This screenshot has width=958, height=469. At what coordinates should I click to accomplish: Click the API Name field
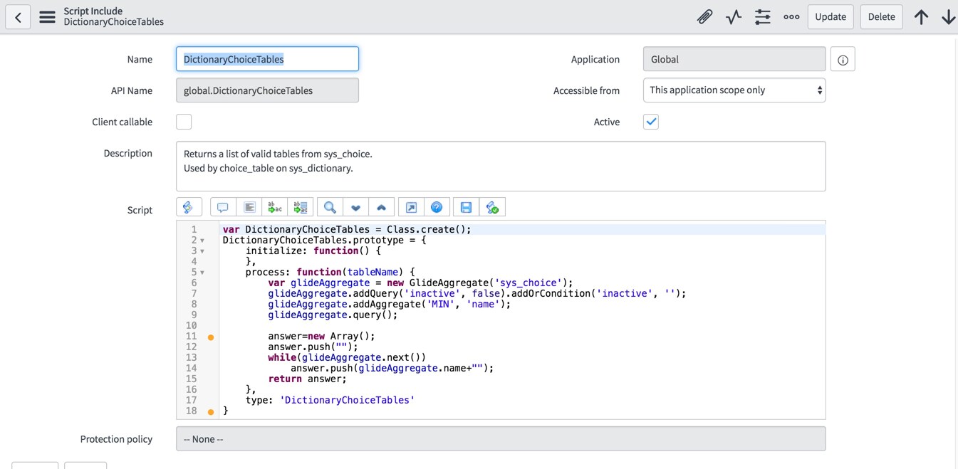(x=267, y=90)
